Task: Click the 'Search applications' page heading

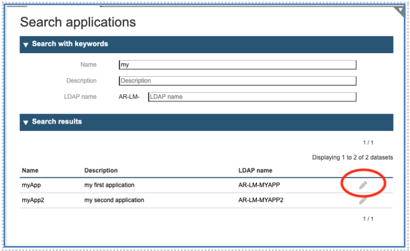Action: point(78,22)
